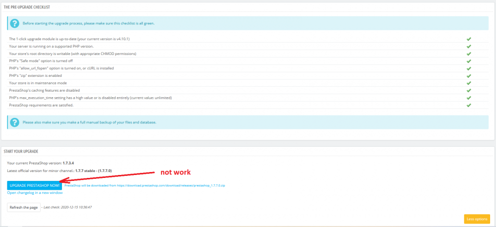Image resolution: width=496 pixels, height=227 pixels.
Task: Click the question icon beside checklist notice
Action: (14, 23)
